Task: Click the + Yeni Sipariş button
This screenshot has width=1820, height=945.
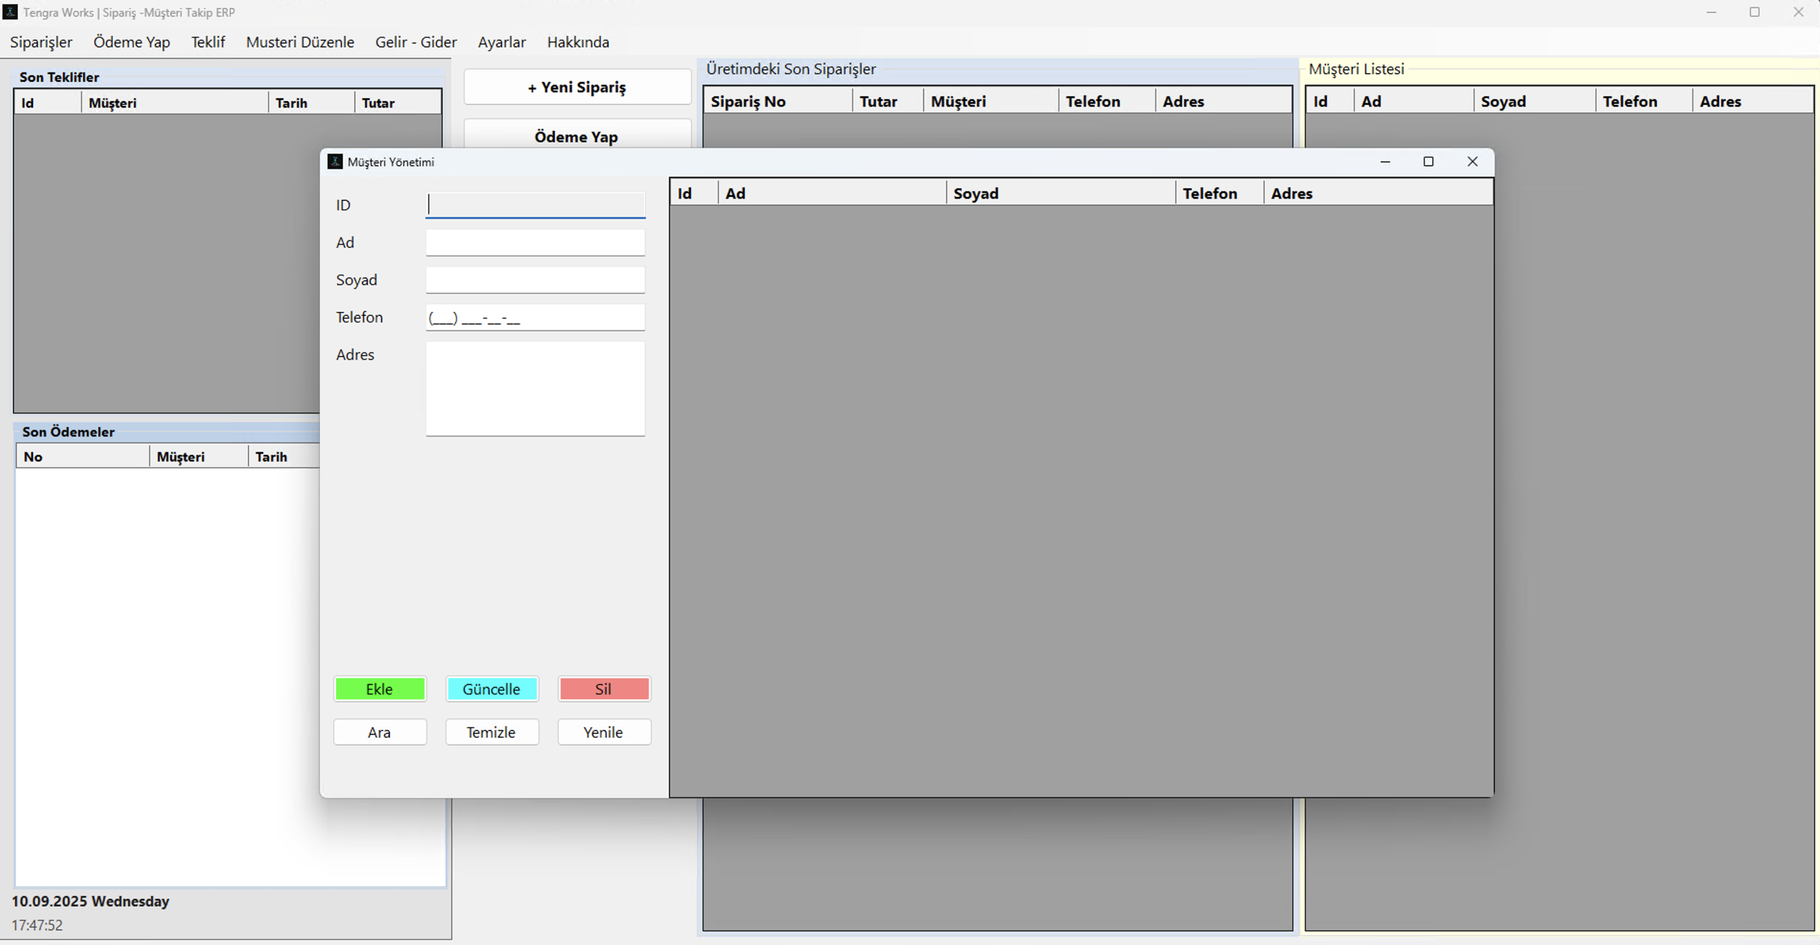Action: click(577, 88)
